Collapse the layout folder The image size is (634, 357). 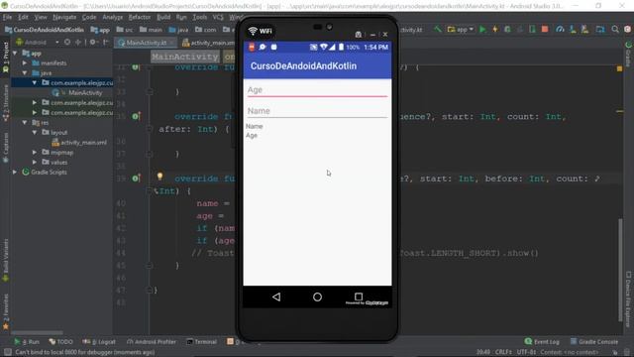coord(35,132)
